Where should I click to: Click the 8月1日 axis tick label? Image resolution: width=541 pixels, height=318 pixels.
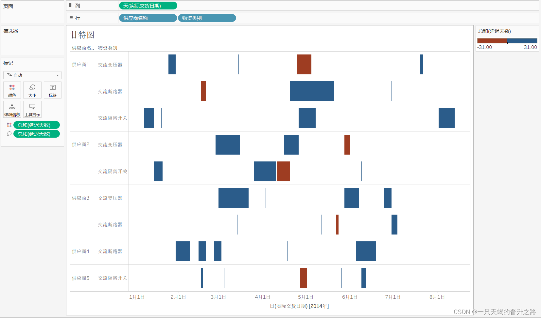(437, 297)
